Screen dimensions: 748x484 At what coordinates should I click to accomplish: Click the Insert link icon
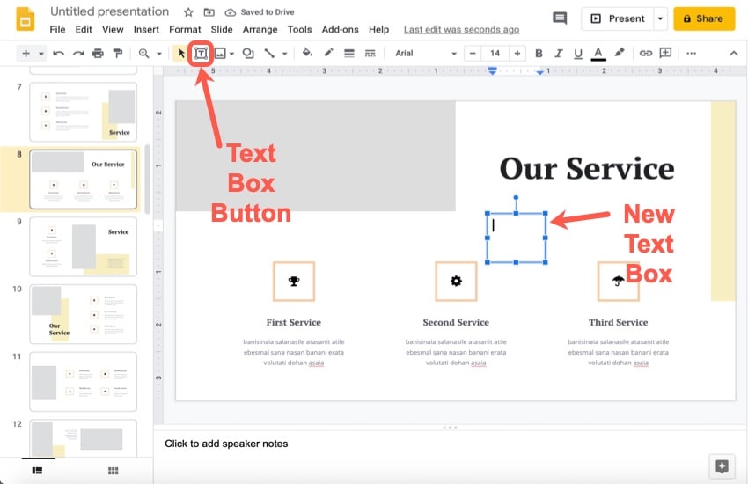[645, 54]
